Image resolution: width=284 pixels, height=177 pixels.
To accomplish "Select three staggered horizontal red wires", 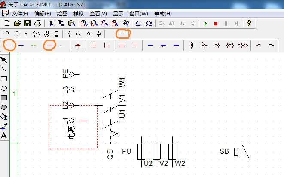I will [135, 45].
